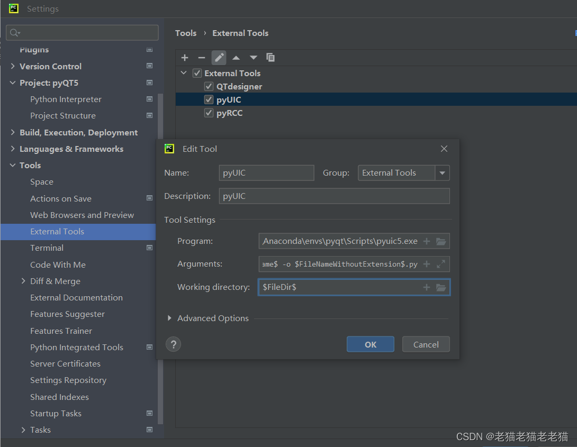Click project-level icon beside Actions on Save
577x447 pixels.
pos(149,198)
